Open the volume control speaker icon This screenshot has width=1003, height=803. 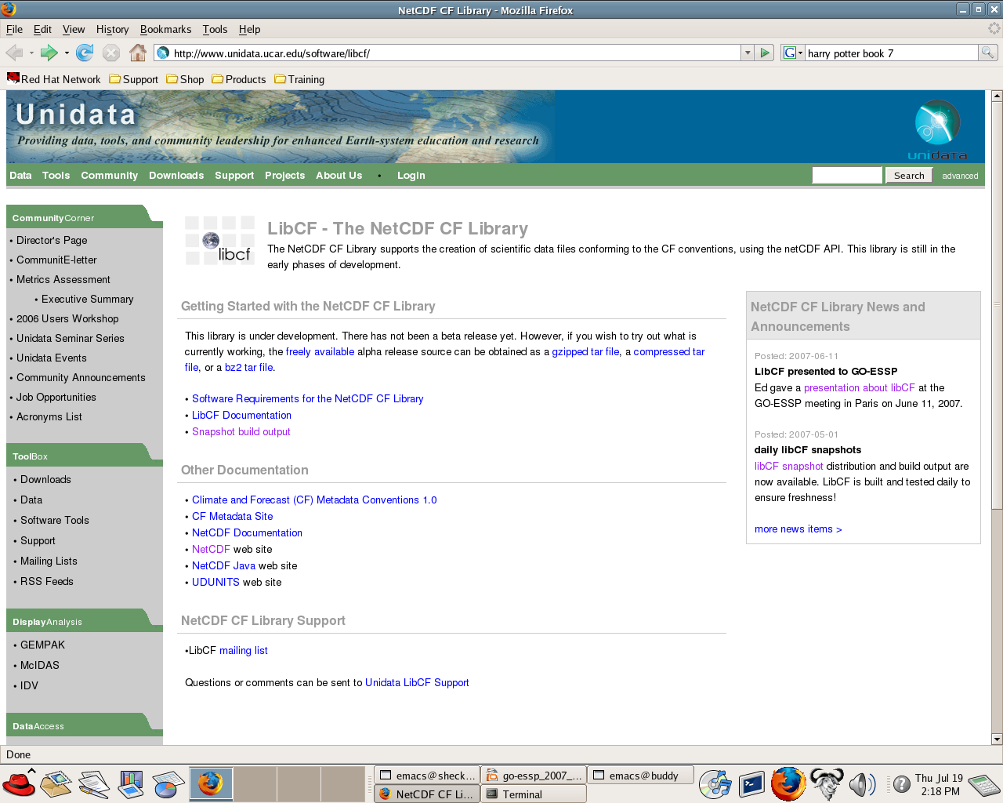pos(862,783)
